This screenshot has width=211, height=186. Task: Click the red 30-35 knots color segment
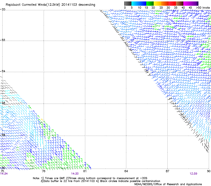(x=172, y=3)
